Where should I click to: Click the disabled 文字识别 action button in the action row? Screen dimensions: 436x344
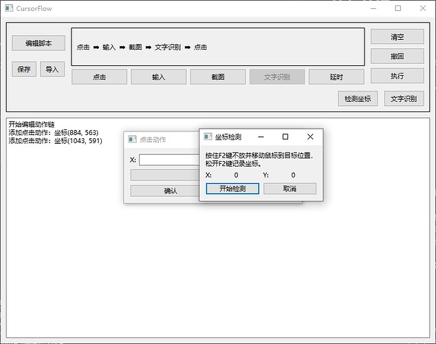[277, 77]
